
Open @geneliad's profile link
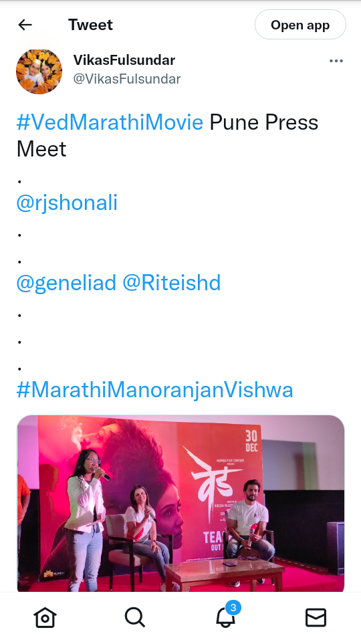pyautogui.click(x=66, y=283)
